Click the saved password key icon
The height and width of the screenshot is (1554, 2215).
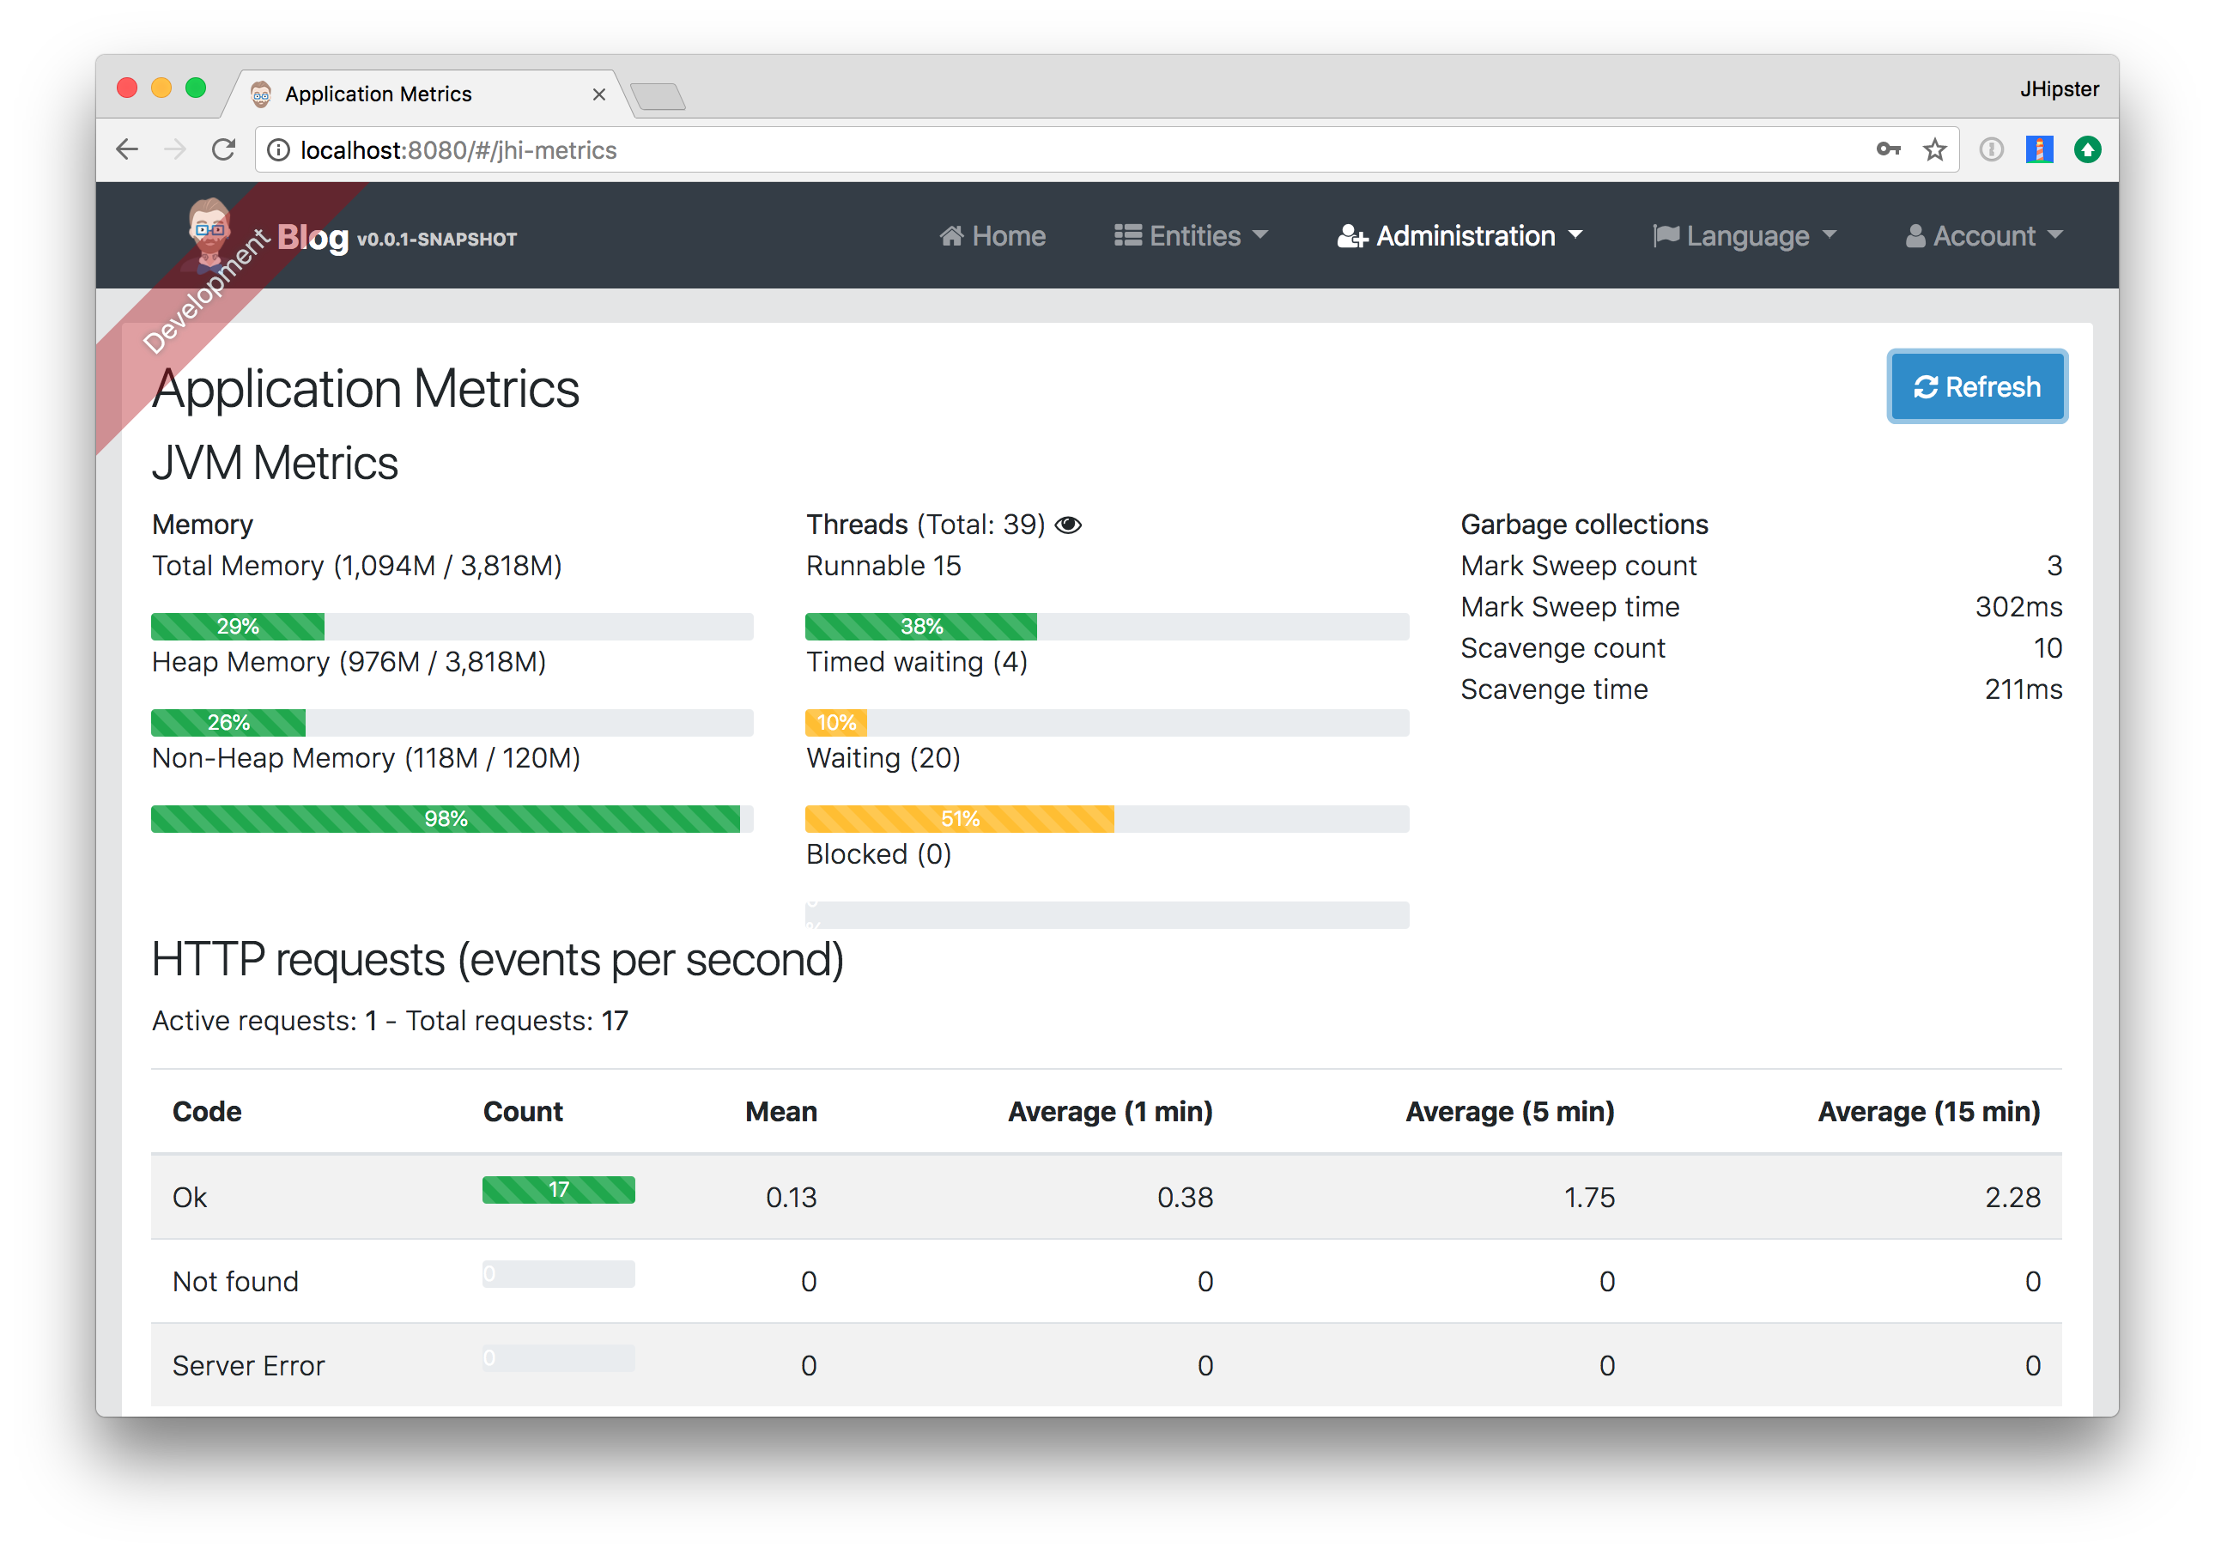click(1888, 149)
